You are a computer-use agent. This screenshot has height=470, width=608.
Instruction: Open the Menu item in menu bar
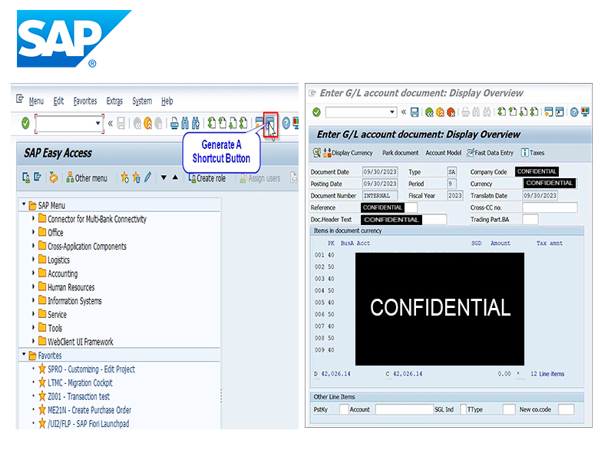pyautogui.click(x=36, y=101)
